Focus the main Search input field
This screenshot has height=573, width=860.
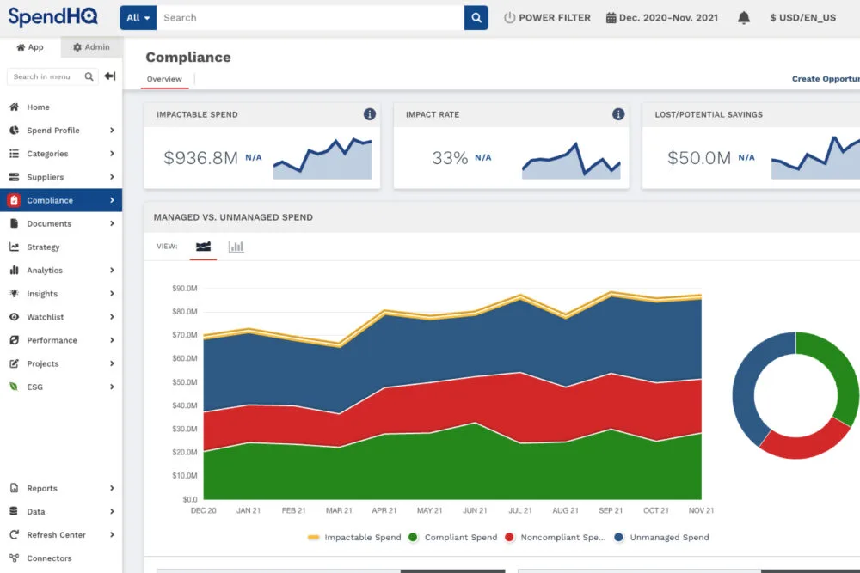[x=310, y=17]
